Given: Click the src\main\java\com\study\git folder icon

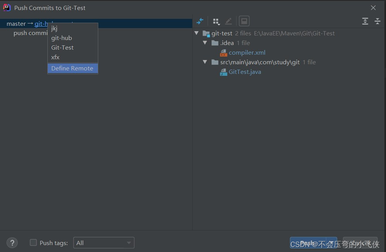Looking at the screenshot, I should (x=215, y=62).
